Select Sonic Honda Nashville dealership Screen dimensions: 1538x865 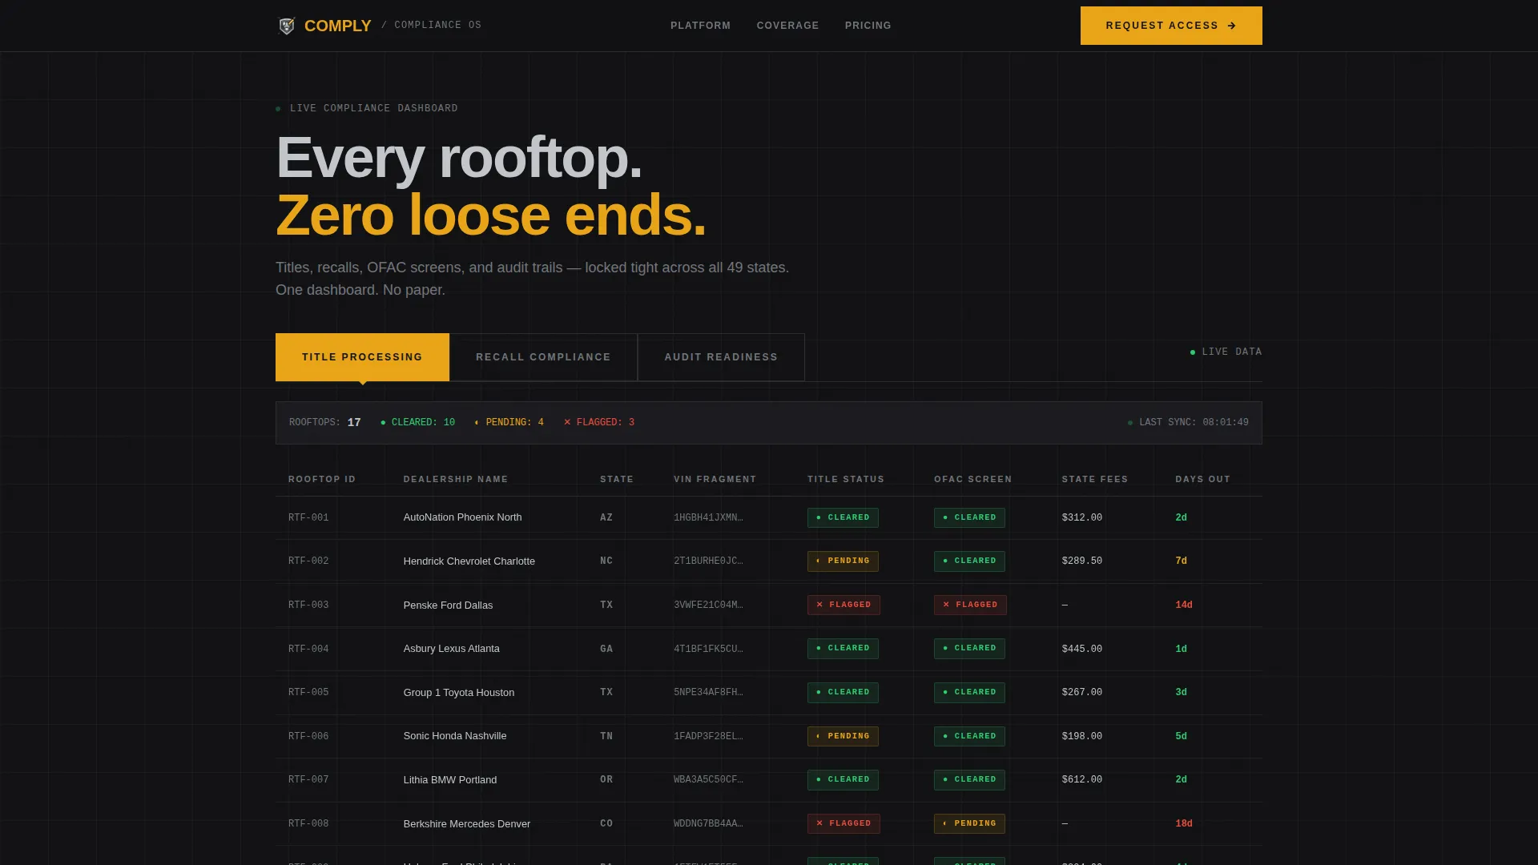point(455,736)
